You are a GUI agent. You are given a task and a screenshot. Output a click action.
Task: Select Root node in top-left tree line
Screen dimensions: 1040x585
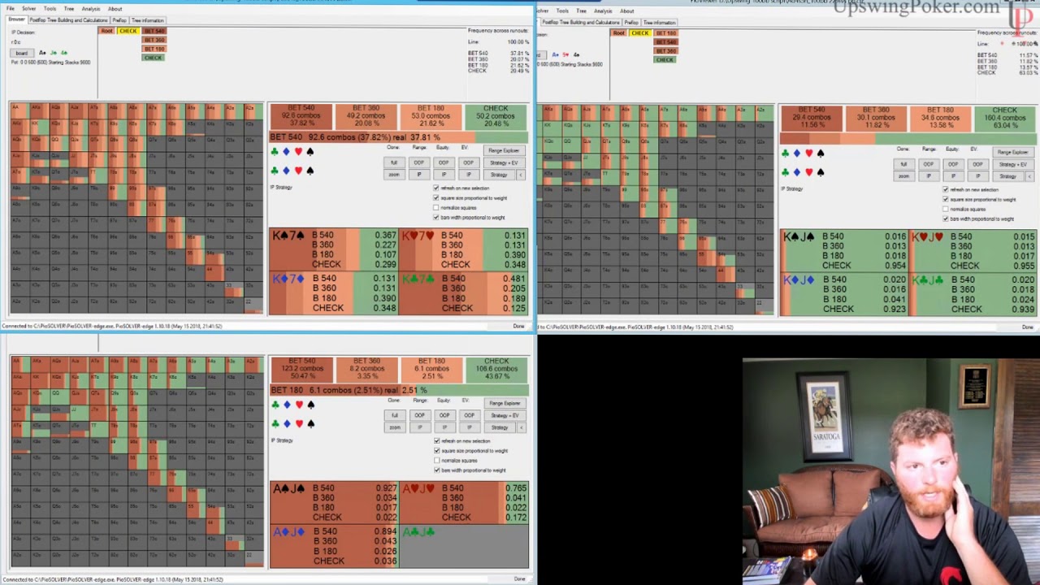tap(106, 31)
